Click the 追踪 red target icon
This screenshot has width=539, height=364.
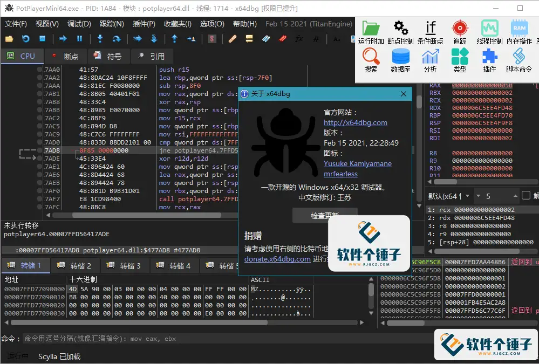point(460,28)
